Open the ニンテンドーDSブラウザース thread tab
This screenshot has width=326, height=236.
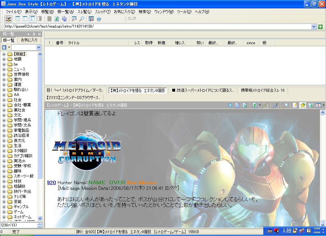tap(74, 97)
